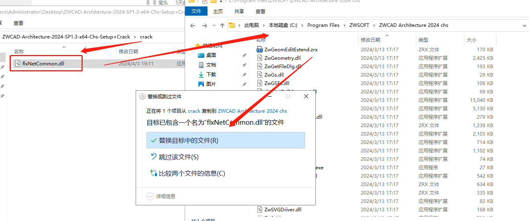Select the ZwGeometry.dll file icon
The image size is (529, 221).
[x=260, y=58]
